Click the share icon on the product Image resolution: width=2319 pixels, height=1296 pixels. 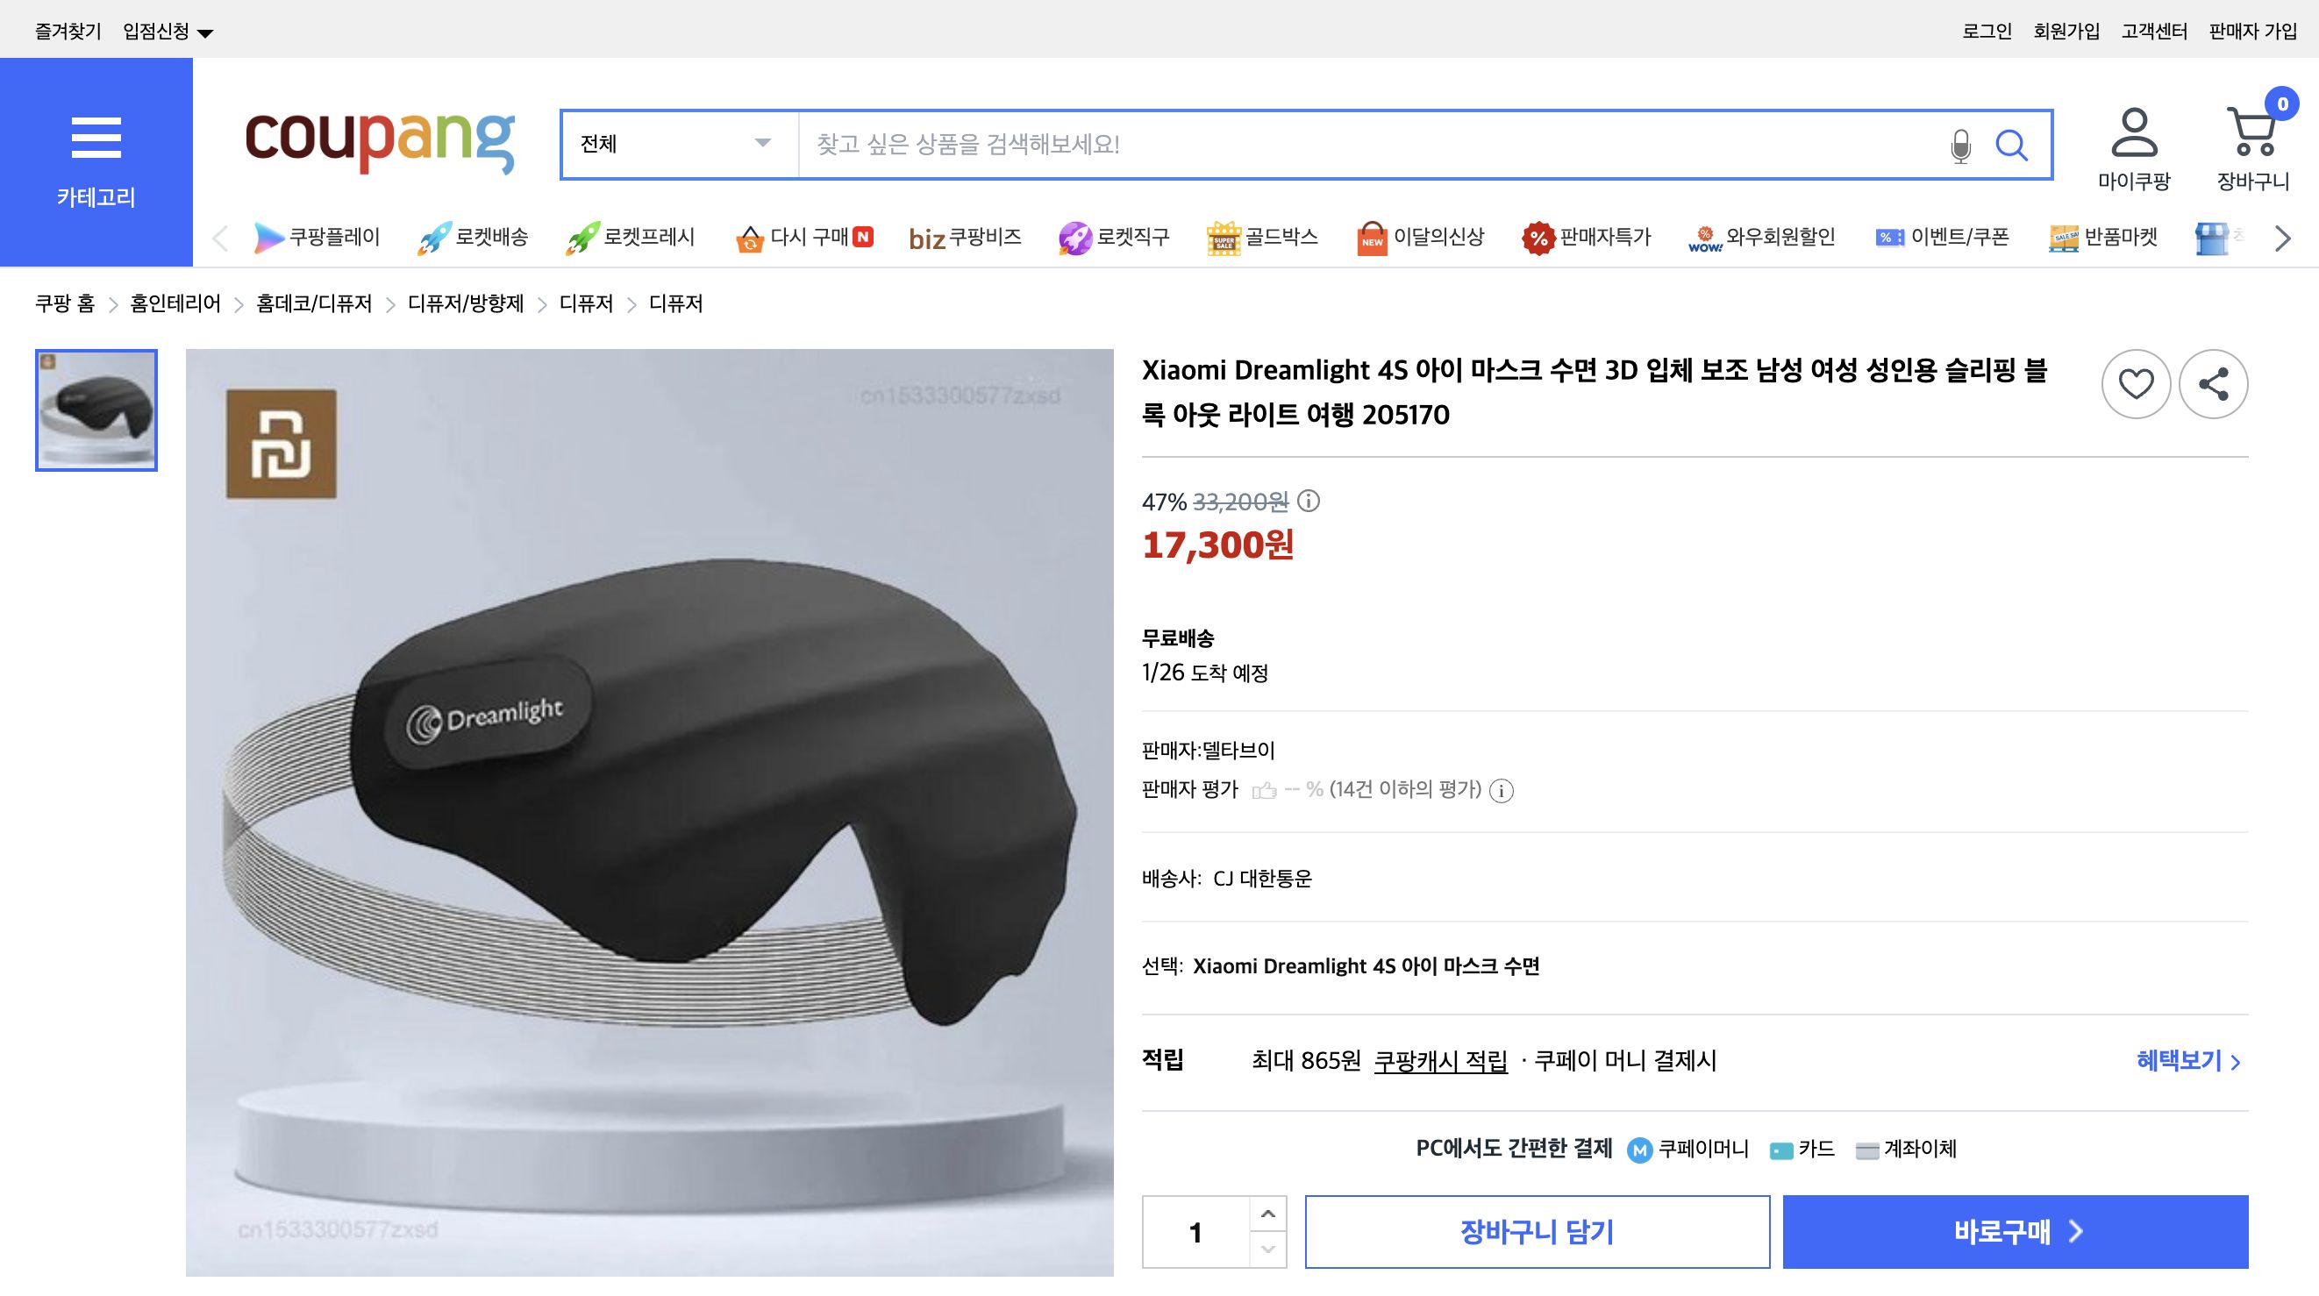(2215, 383)
